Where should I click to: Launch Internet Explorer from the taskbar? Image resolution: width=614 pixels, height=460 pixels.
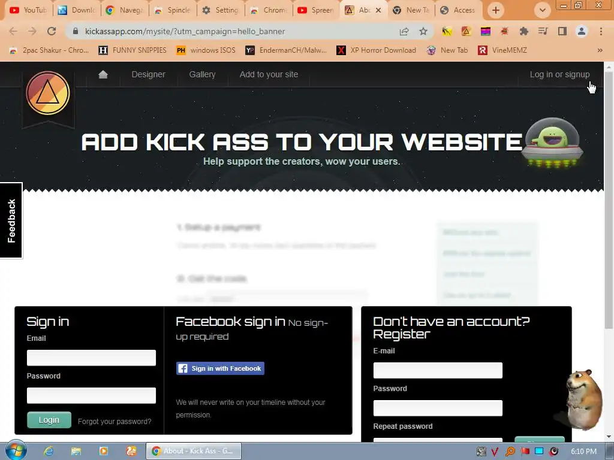[x=49, y=451]
